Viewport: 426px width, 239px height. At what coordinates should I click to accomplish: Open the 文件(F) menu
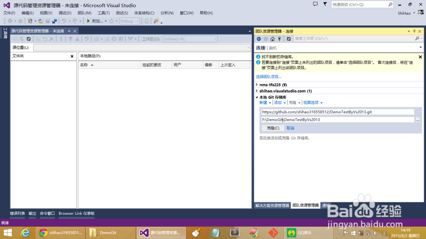coord(9,13)
